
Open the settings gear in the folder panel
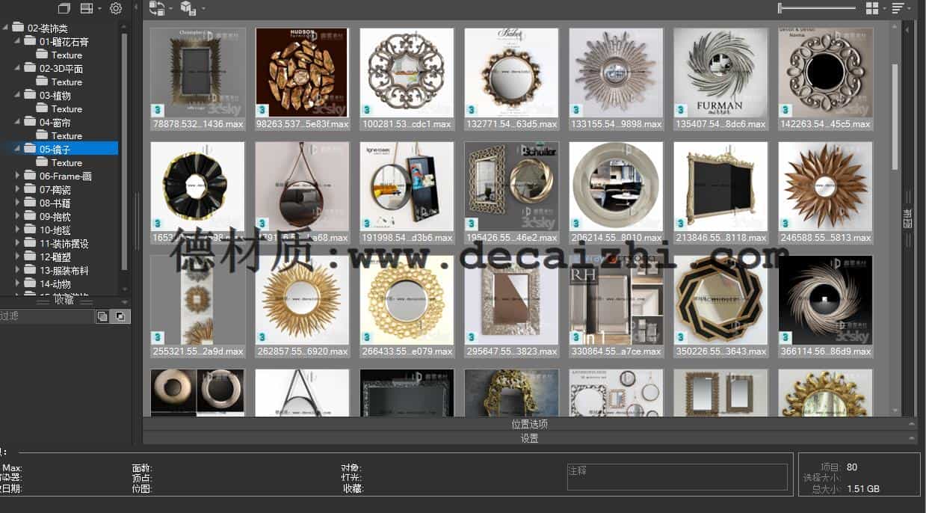pyautogui.click(x=116, y=8)
